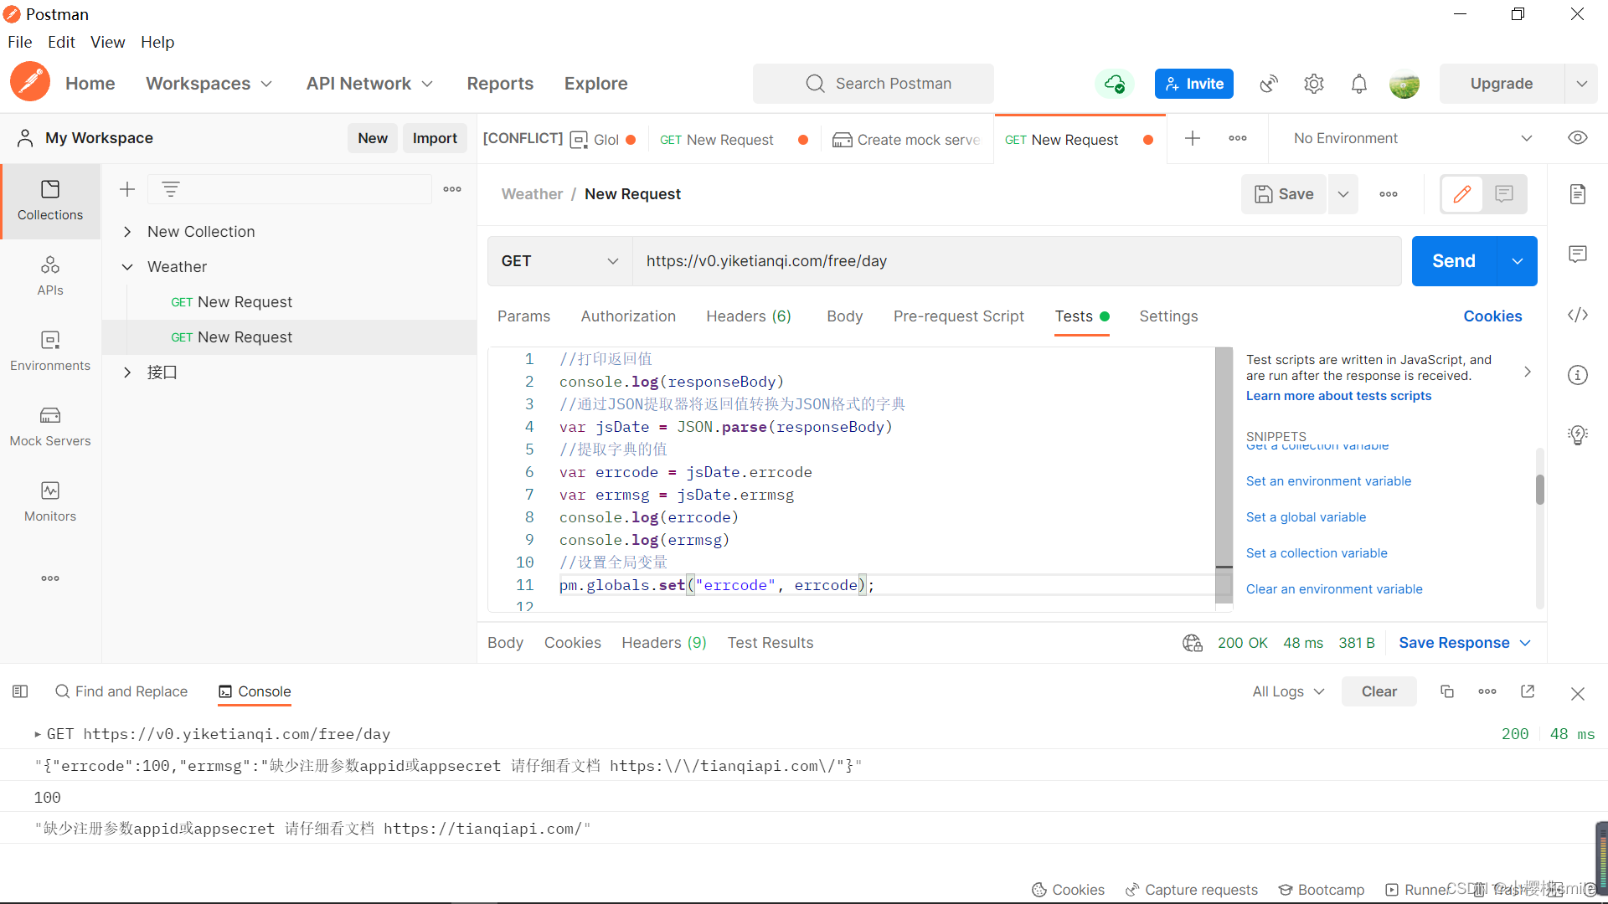The width and height of the screenshot is (1608, 904).
Task: Click the APIs panel icon
Action: 49,276
